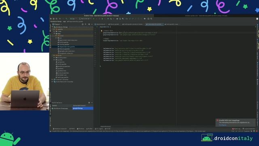Open Build Variants panel gear settings
This screenshot has width=259, height=146.
(89, 103)
